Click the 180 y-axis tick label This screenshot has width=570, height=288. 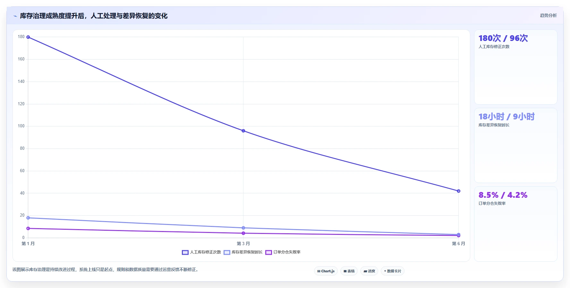21,37
